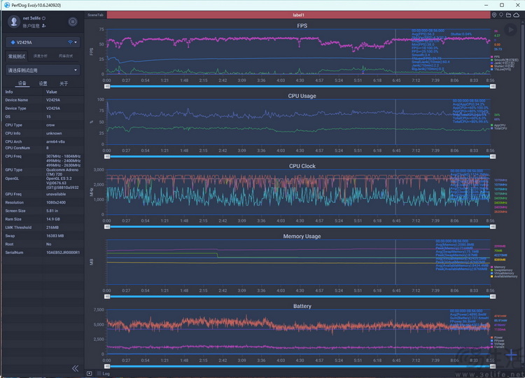
Task: Click the record stop button in sidebar
Action: pos(72,22)
